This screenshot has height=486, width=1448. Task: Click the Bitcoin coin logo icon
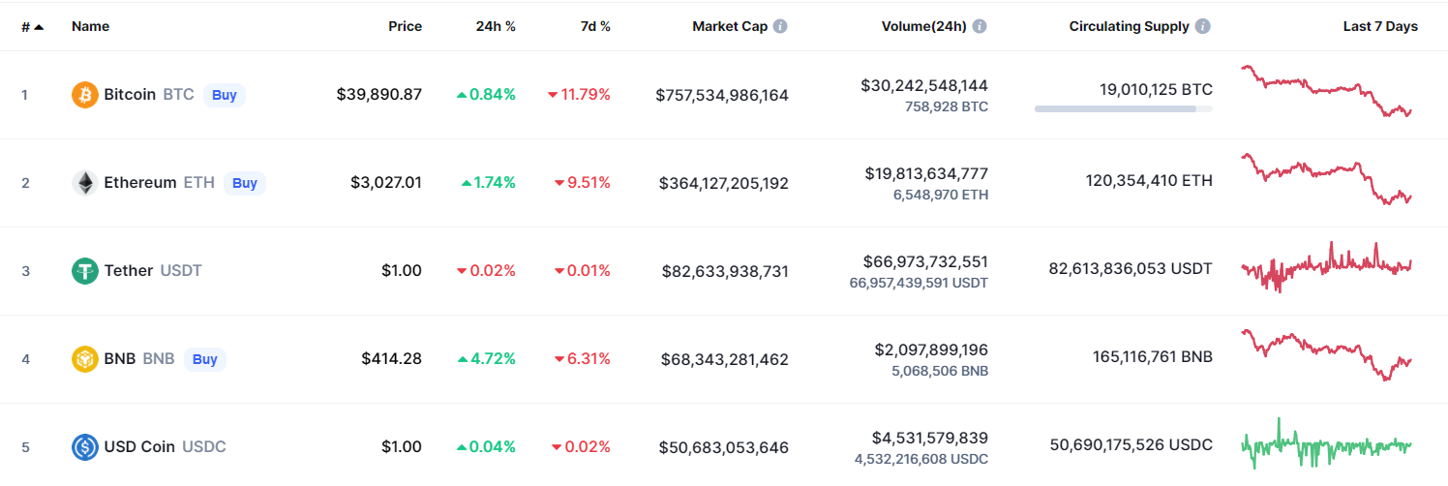tap(85, 95)
